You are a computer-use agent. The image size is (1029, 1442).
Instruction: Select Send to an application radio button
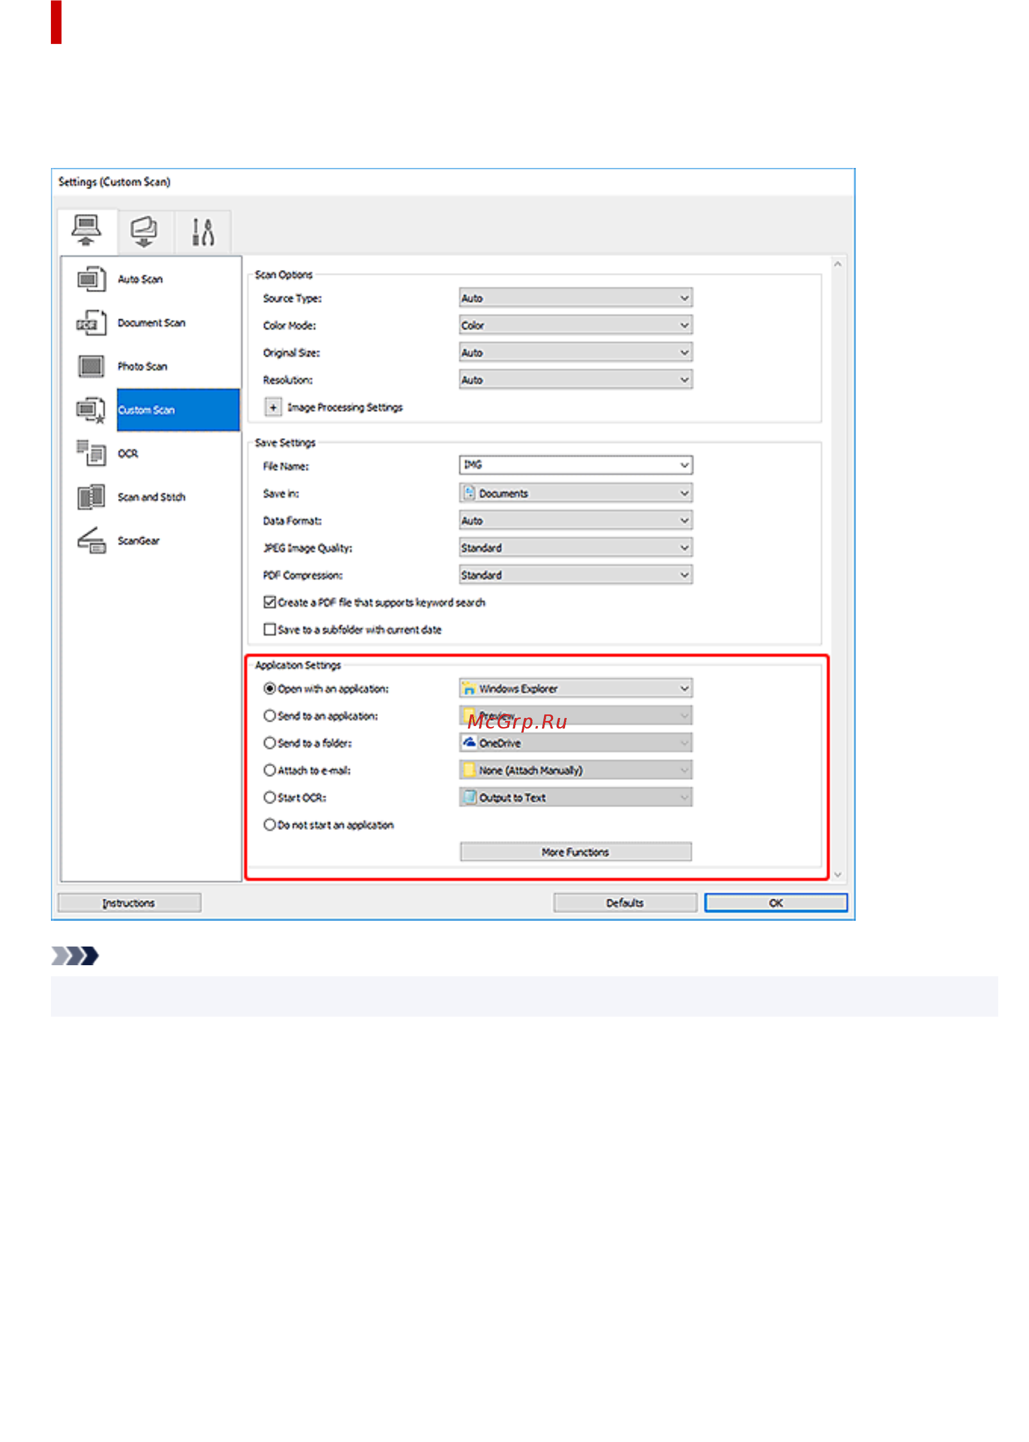[x=270, y=716]
